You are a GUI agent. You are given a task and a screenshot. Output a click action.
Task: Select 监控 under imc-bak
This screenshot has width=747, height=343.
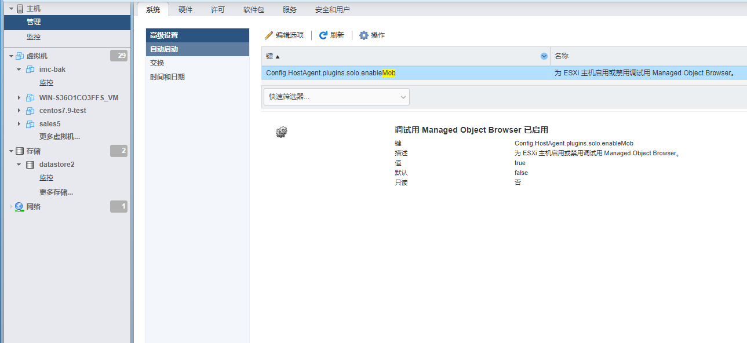[x=46, y=83]
